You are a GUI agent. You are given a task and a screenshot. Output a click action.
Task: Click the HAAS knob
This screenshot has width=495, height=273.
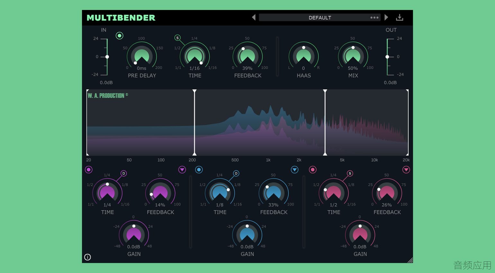coord(303,56)
